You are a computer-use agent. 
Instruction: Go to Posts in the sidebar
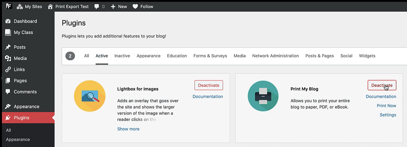(x=28, y=47)
